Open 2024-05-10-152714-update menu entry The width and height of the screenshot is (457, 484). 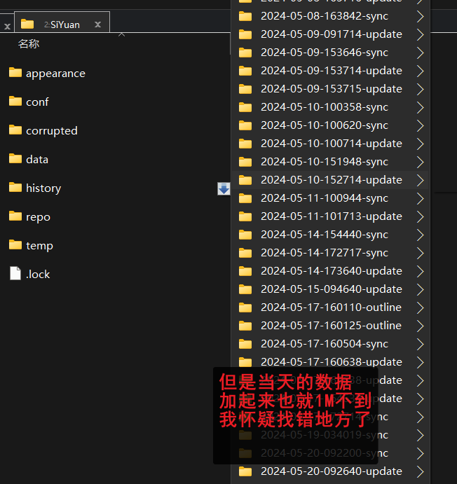click(x=330, y=180)
